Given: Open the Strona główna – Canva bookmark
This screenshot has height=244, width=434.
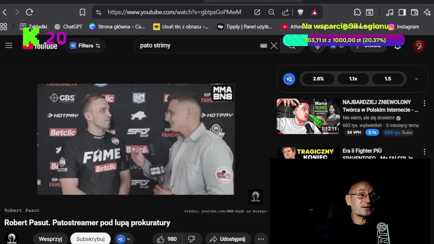Looking at the screenshot, I should click(117, 26).
